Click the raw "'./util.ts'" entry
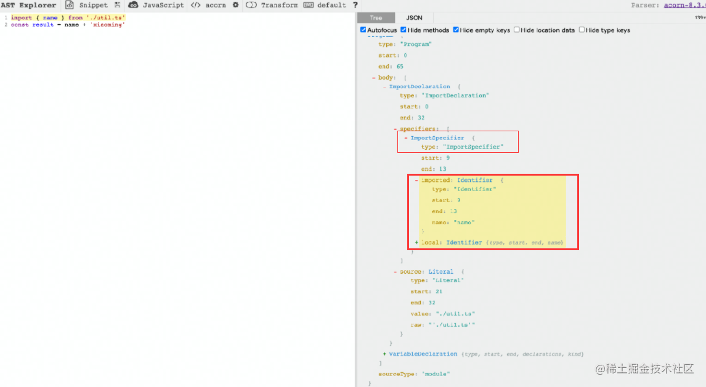The height and width of the screenshot is (387, 706). tap(442, 325)
